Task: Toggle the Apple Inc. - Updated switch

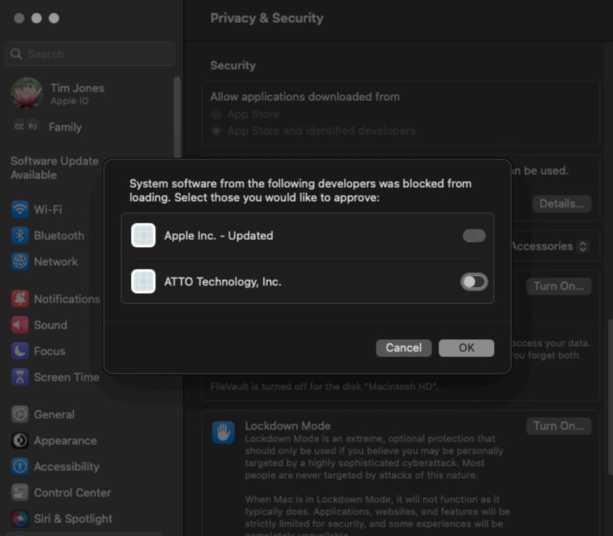Action: point(473,236)
